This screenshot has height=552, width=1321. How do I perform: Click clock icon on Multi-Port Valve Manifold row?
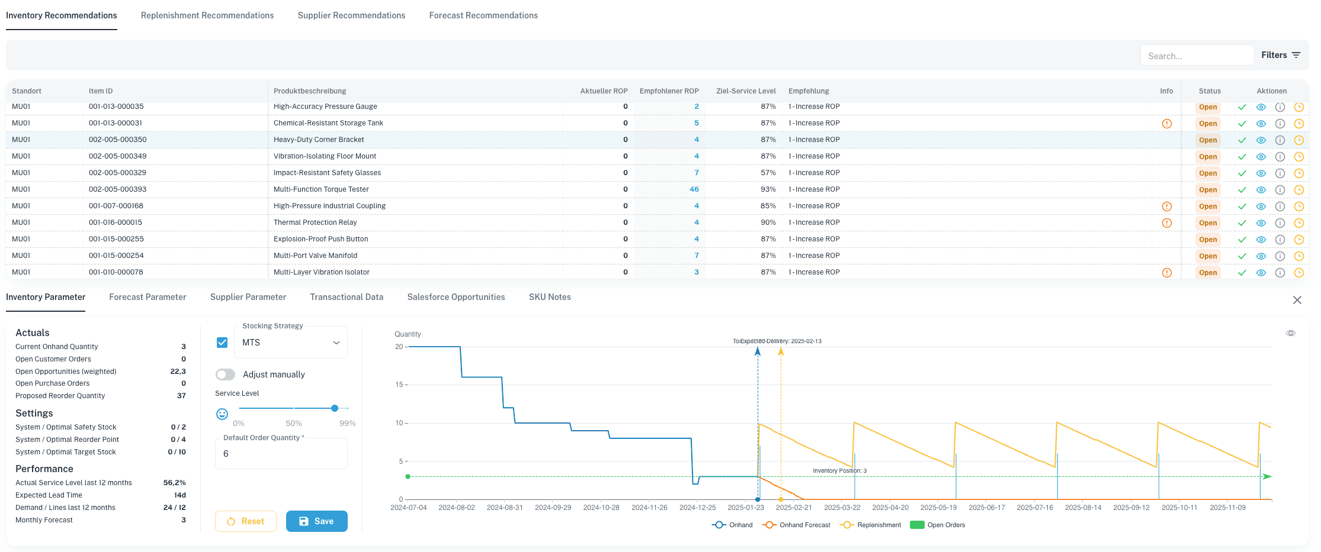(1298, 256)
